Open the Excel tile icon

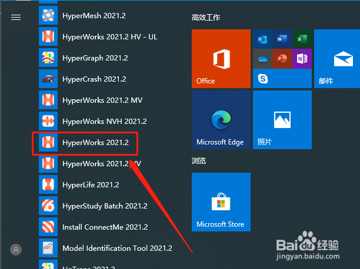302,39
